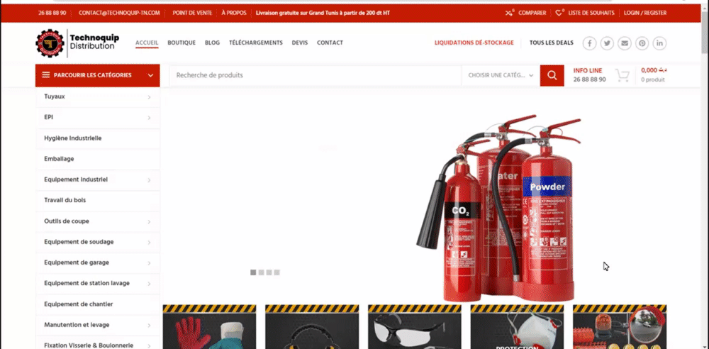The height and width of the screenshot is (349, 709).
Task: Click the Info Line label
Action: [587, 71]
